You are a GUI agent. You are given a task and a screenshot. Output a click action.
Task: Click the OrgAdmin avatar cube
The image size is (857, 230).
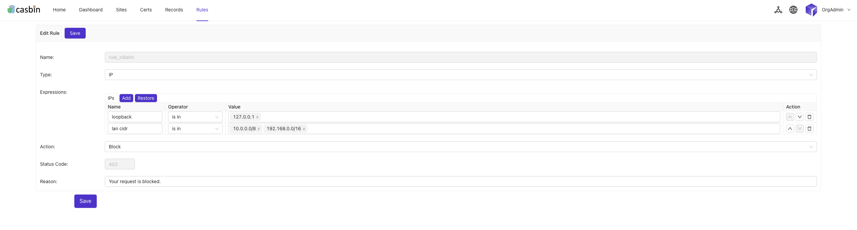coord(811,10)
